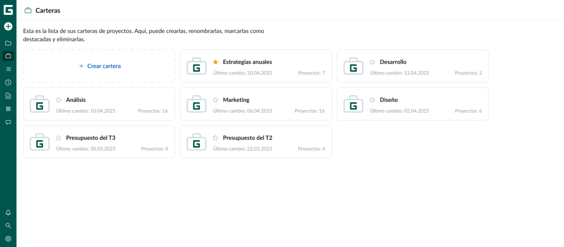Open the Estrategias anuales portfolio title
Screen dimensions: 564x247
tap(247, 62)
